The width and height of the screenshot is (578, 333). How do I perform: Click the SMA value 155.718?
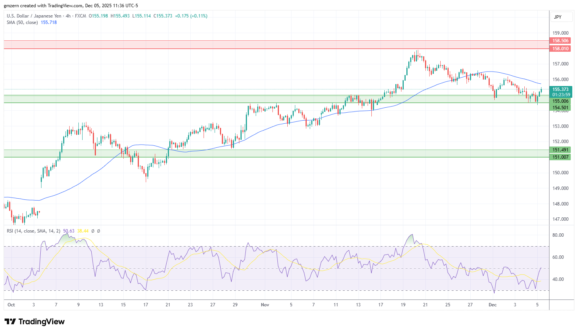click(49, 22)
